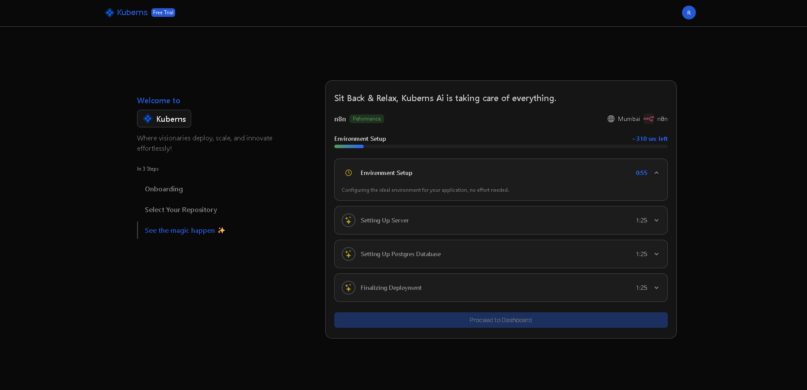Click the clock icon beside Environment Setup
Screen dimensions: 807x390
click(x=349, y=173)
